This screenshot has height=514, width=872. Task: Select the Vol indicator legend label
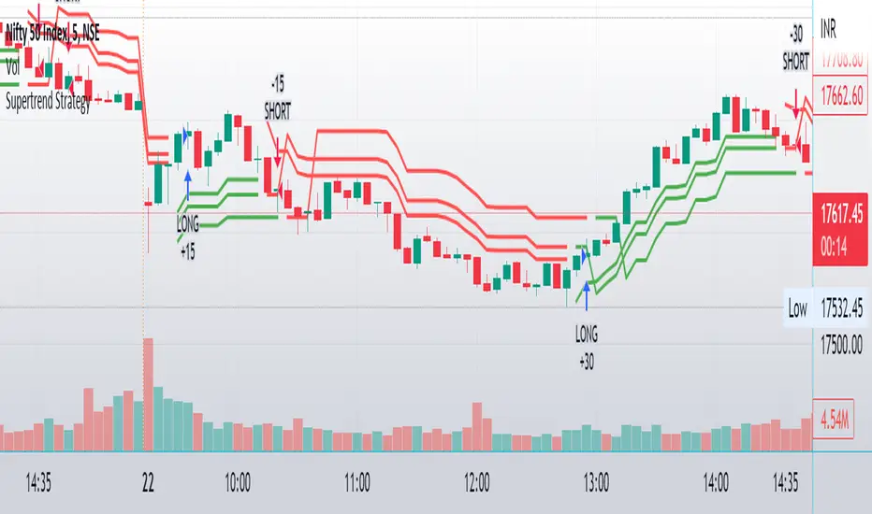click(14, 66)
